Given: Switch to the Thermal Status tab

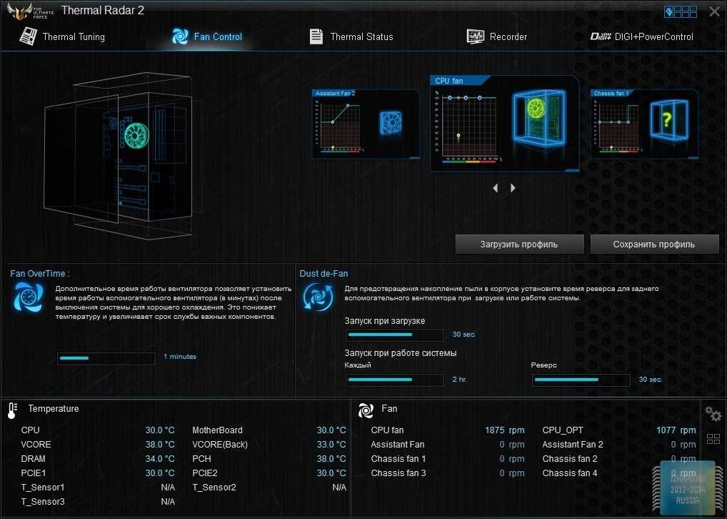Looking at the screenshot, I should pos(351,36).
